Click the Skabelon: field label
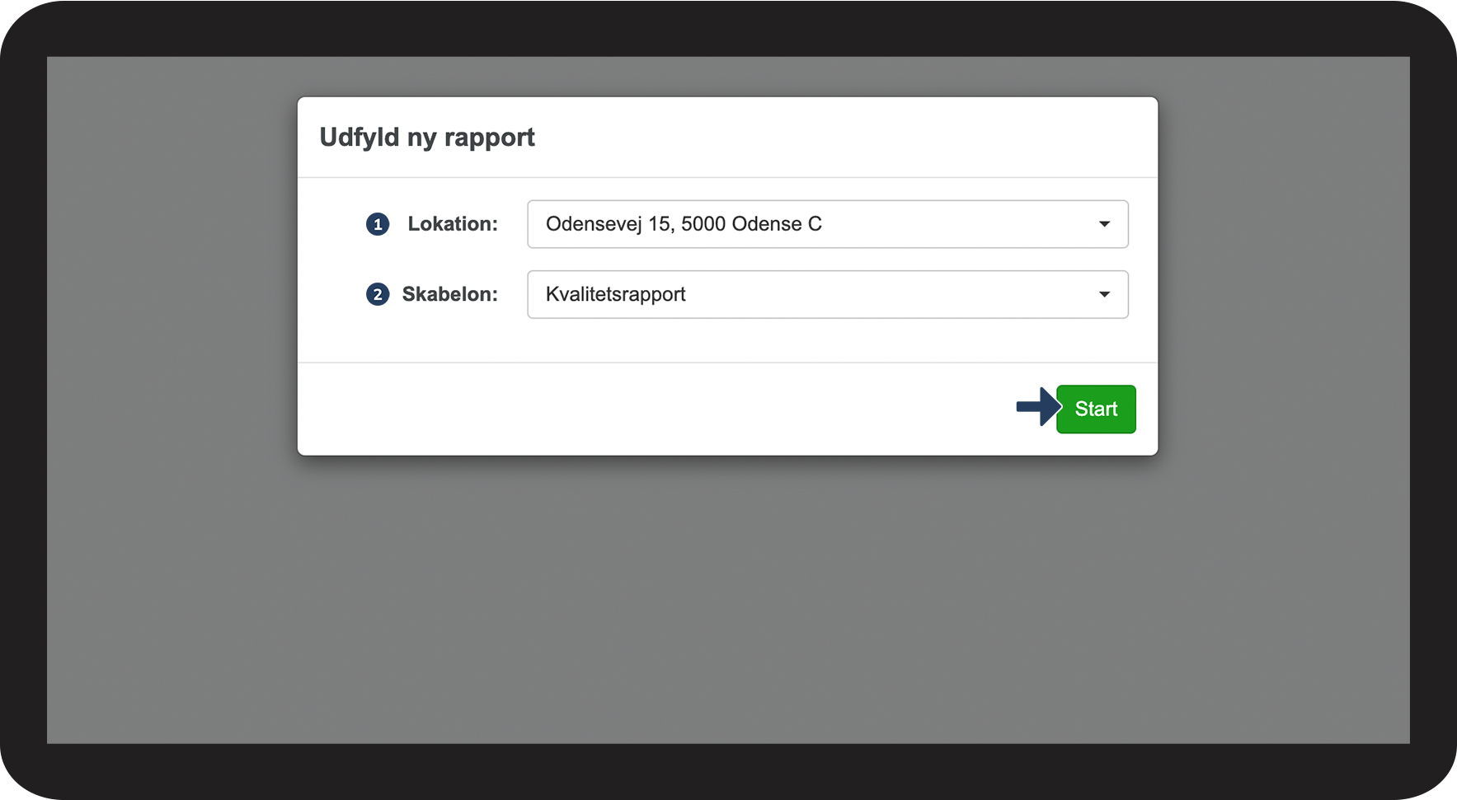 [x=449, y=294]
